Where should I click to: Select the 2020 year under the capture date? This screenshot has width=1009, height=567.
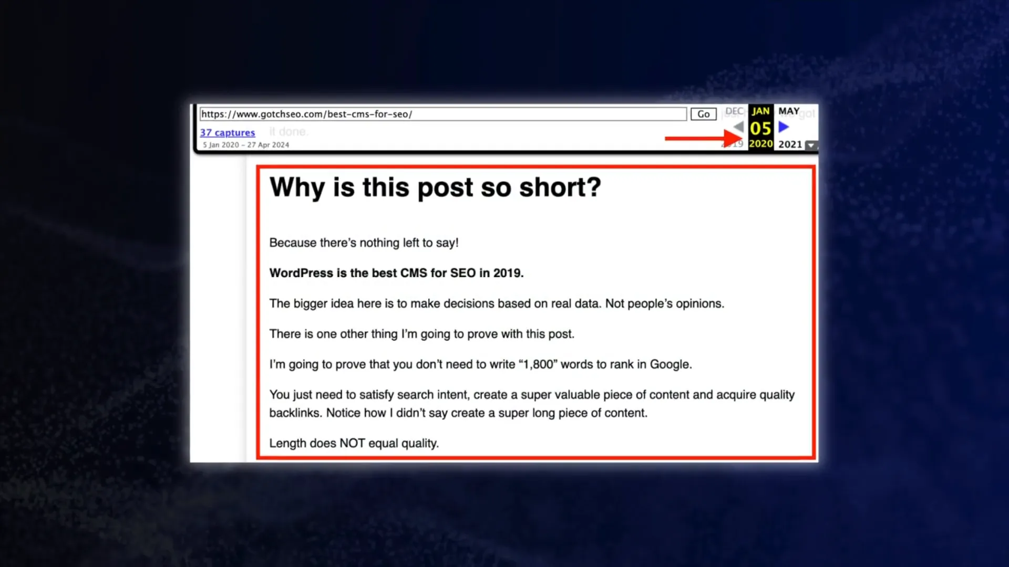(x=760, y=144)
